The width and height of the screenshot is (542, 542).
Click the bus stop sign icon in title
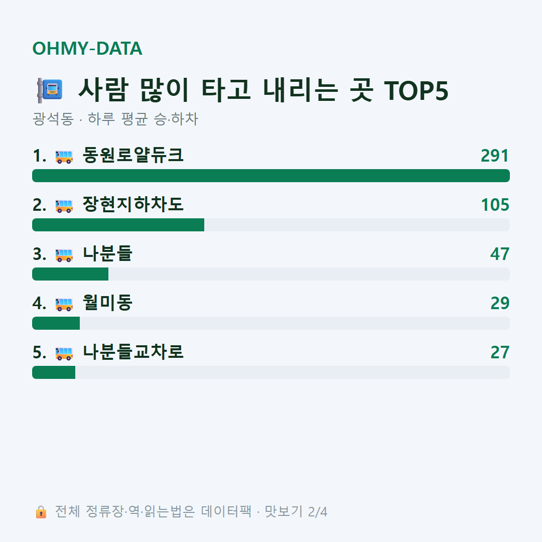[x=50, y=90]
